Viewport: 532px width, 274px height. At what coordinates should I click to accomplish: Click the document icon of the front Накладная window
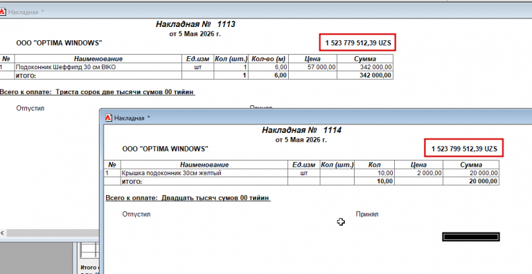pyautogui.click(x=109, y=118)
